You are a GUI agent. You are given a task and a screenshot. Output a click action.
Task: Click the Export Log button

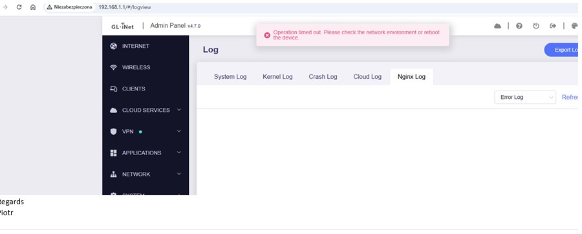[x=562, y=50]
